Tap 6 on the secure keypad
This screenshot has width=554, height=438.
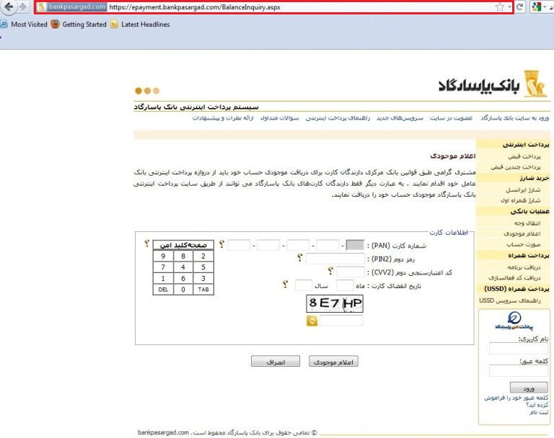[x=183, y=279]
